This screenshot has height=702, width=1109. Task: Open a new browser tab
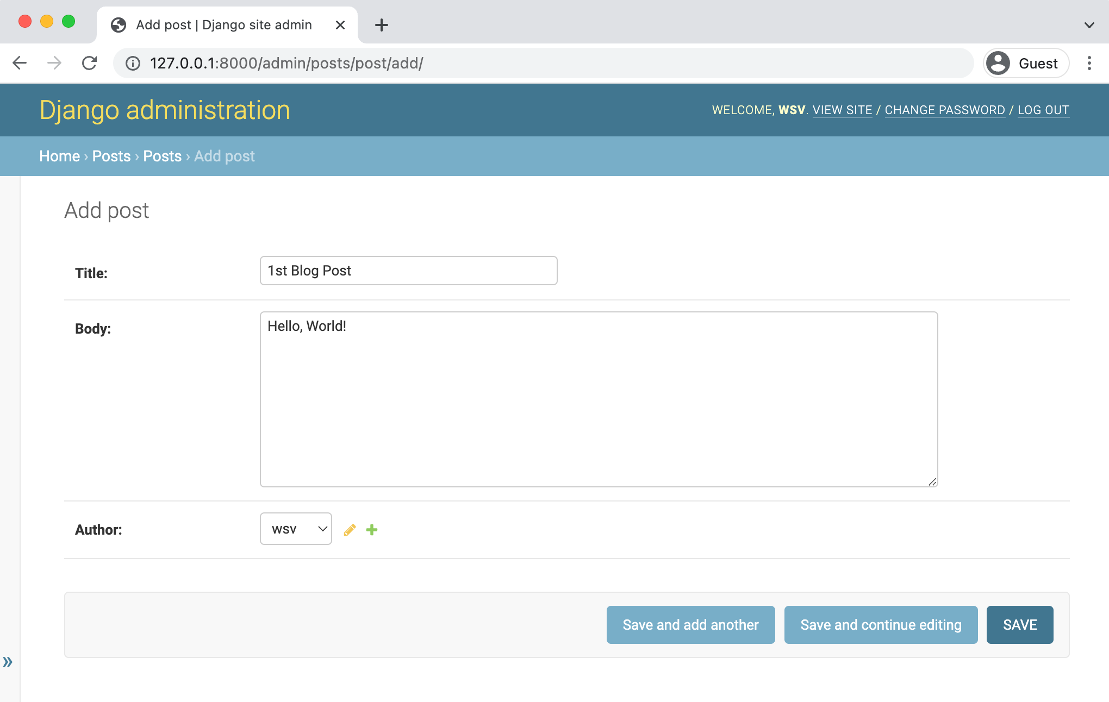[382, 25]
